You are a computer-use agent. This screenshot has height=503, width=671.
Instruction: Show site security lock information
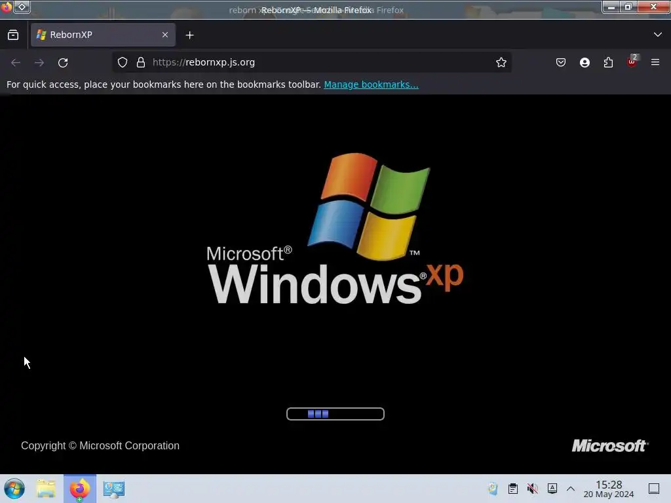coord(141,62)
